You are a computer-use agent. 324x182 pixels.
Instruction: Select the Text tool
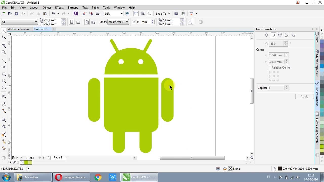(4, 96)
